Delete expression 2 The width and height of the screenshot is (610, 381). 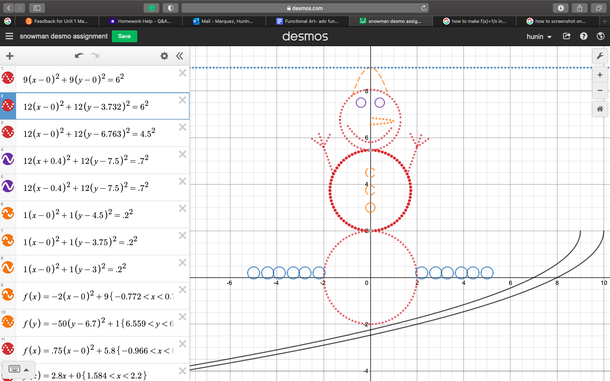click(x=183, y=100)
